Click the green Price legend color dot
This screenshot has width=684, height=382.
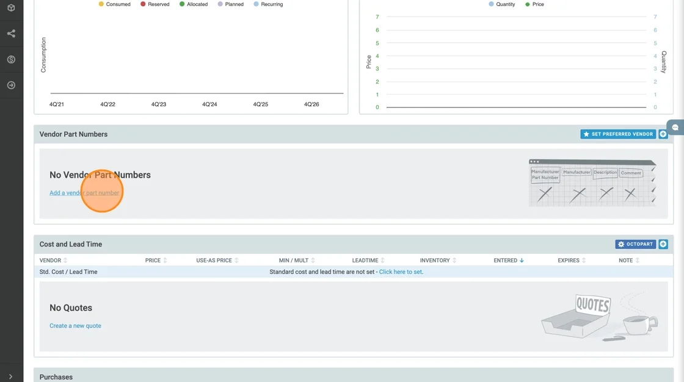click(x=528, y=4)
